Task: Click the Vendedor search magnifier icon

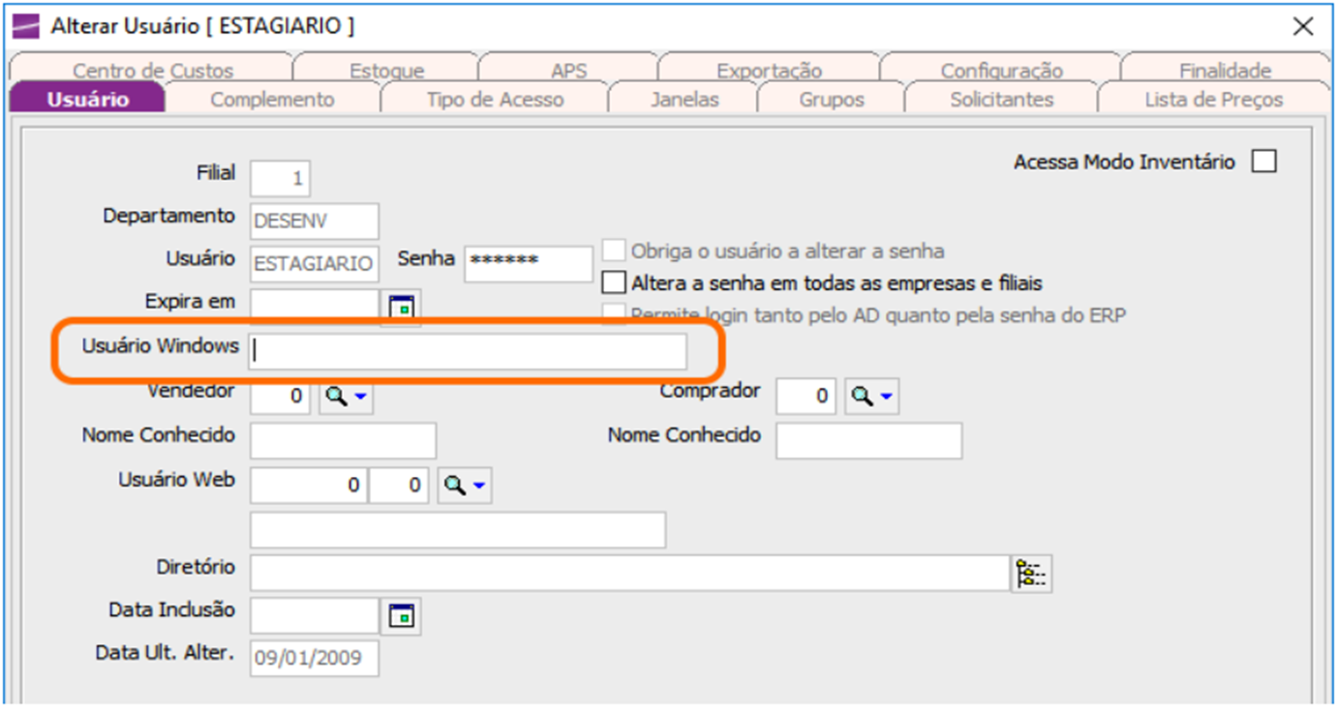Action: [334, 396]
